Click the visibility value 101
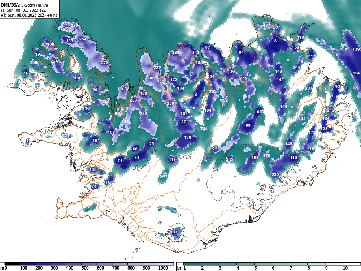This screenshot has width=361, height=271. [96, 141]
